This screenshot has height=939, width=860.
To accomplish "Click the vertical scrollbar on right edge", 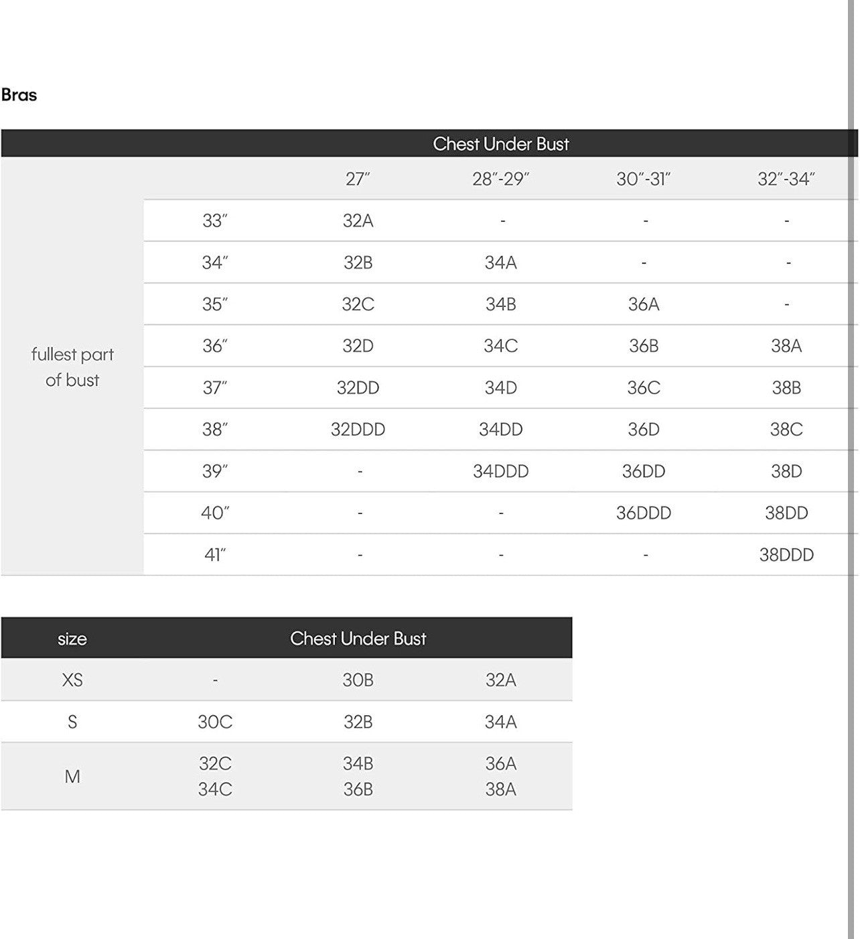I will coord(852,469).
